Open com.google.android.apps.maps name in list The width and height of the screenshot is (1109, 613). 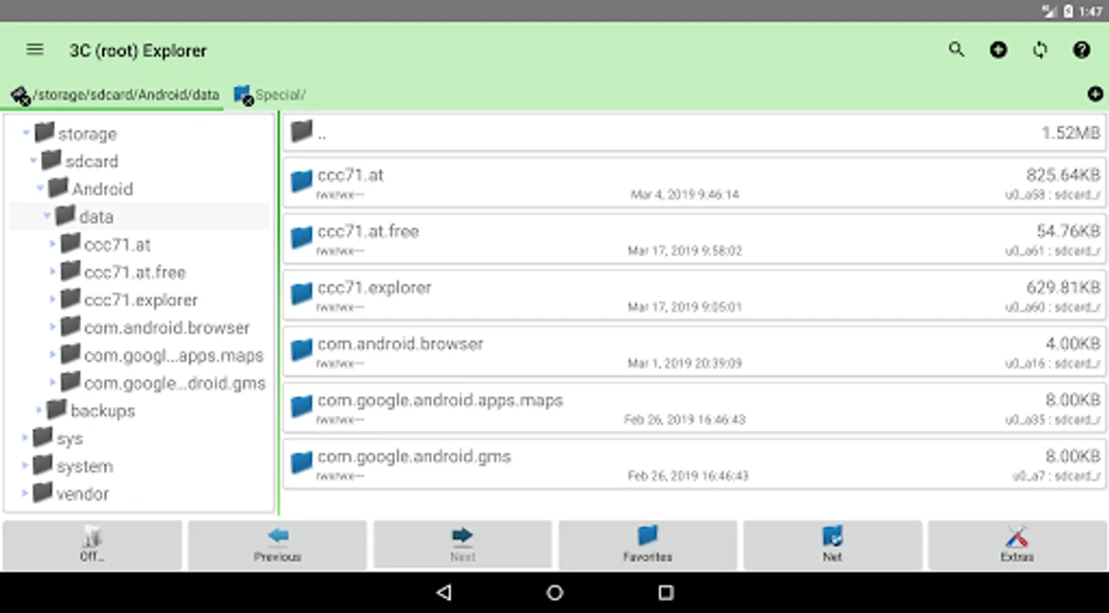pos(440,400)
